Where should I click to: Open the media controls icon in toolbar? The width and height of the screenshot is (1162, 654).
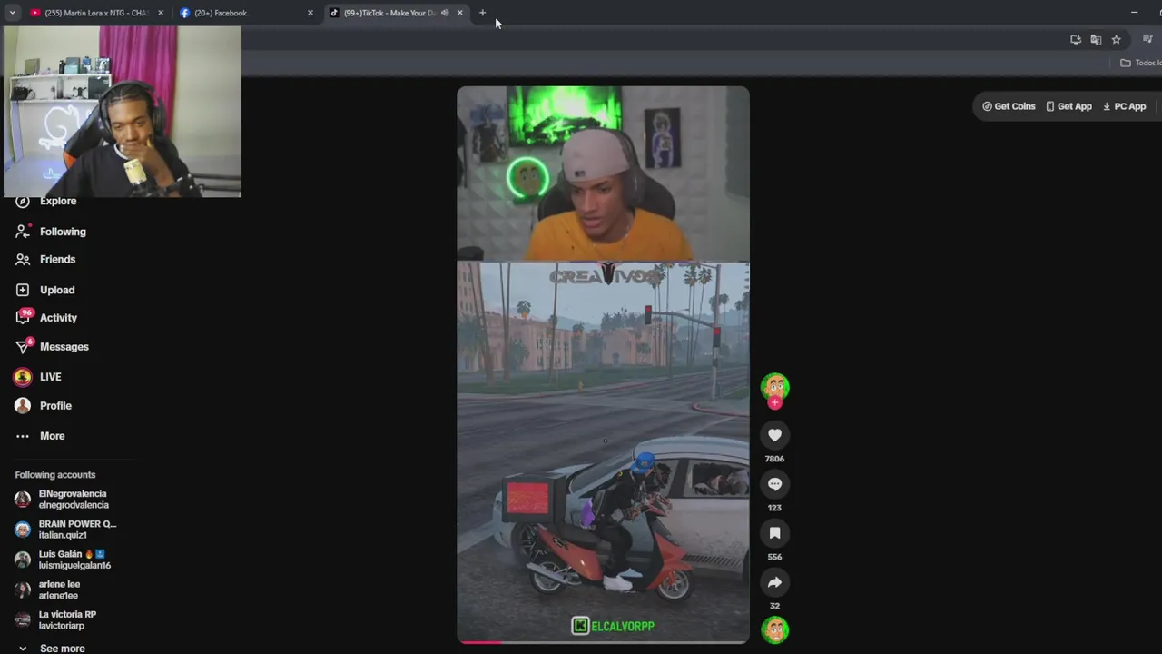[1147, 39]
